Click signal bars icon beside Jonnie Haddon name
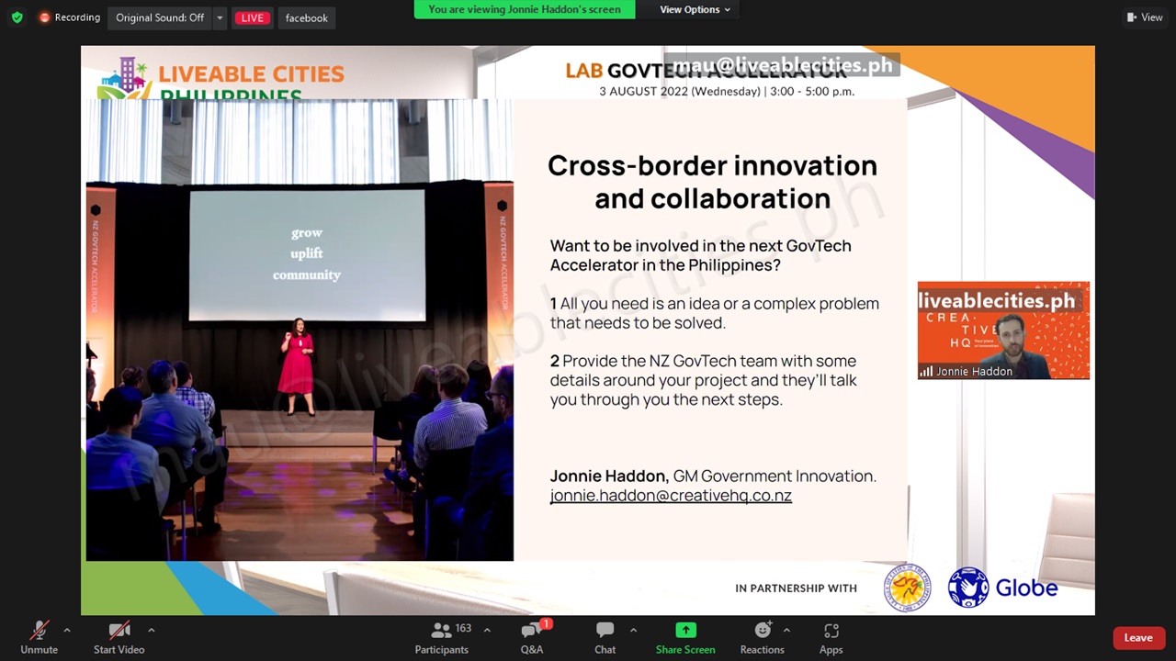The height and width of the screenshot is (661, 1176). point(926,372)
